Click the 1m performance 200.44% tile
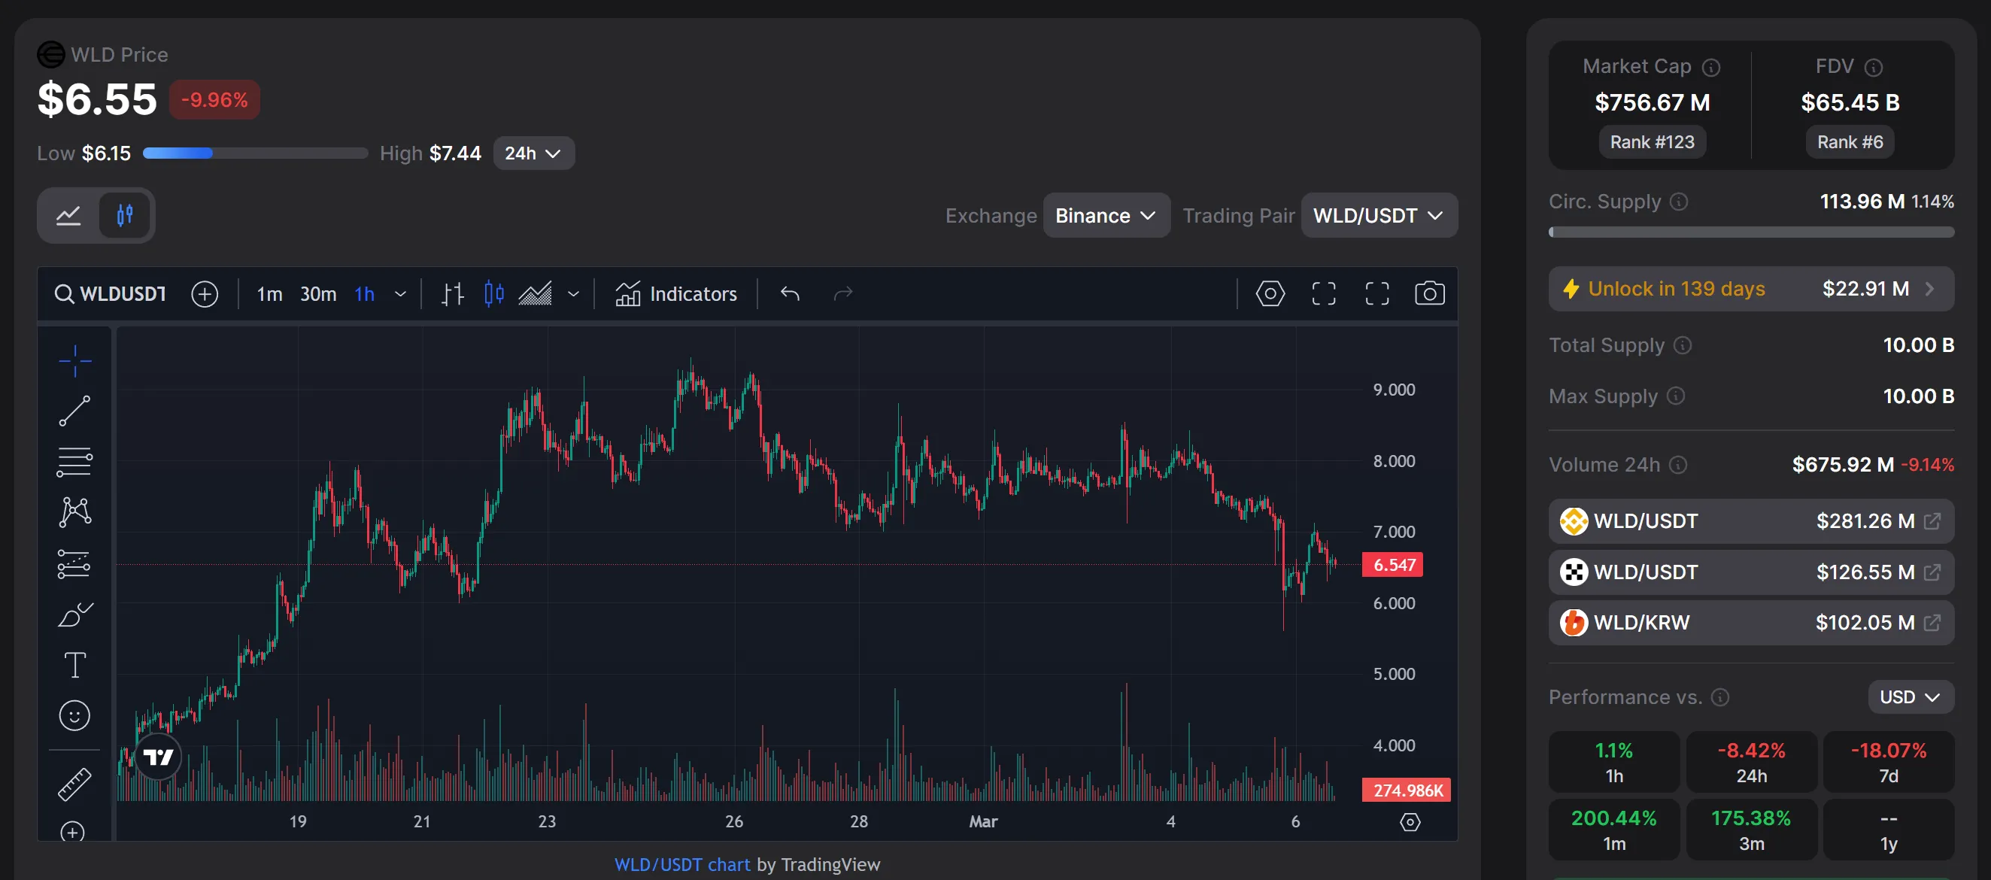 (x=1614, y=830)
